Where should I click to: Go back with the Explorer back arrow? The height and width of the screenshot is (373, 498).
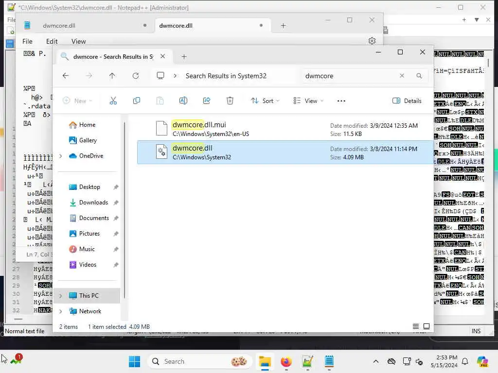(66, 76)
